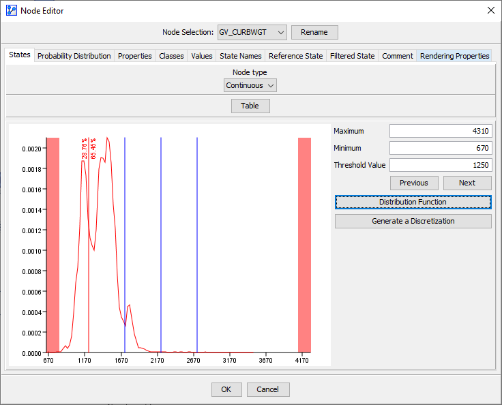Open the Properties tab
The height and width of the screenshot is (405, 502).
134,56
